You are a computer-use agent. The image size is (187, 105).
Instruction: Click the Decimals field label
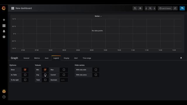click(x=54, y=80)
